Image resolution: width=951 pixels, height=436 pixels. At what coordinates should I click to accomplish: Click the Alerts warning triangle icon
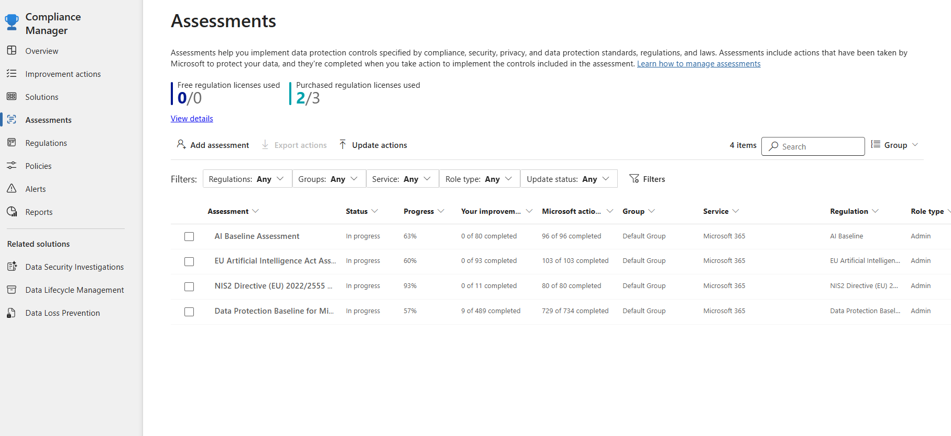coord(12,189)
